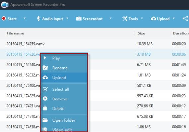Click the Screenshot button label
The image size is (189, 132).
[x=93, y=19]
